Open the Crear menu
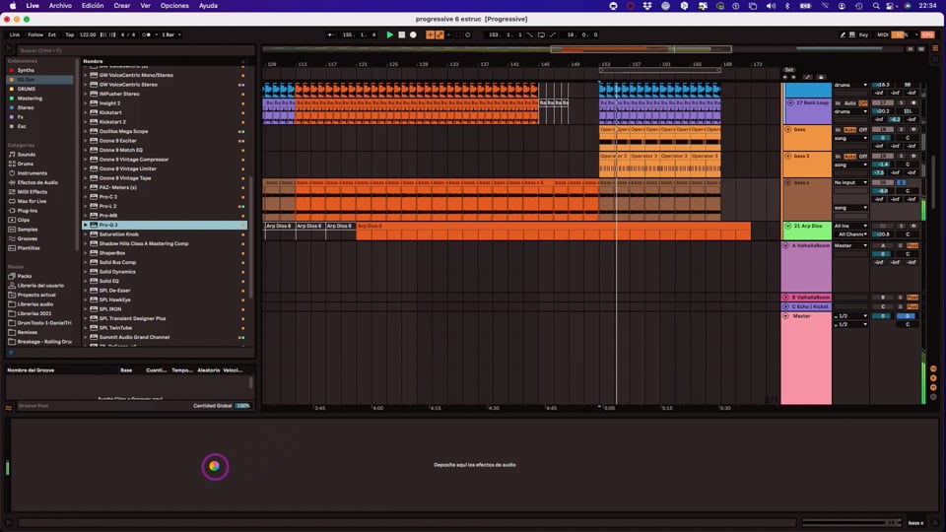Screen dimensions: 946x532 click(x=122, y=6)
